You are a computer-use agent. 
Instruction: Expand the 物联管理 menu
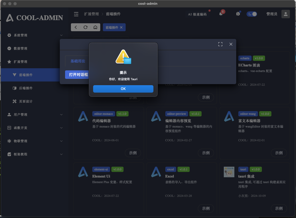pos(35,141)
